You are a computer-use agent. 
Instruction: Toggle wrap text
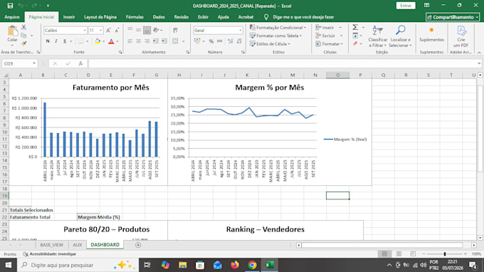175,30
